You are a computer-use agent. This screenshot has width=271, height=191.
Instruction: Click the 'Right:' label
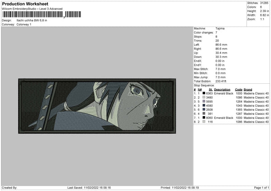[197, 49]
